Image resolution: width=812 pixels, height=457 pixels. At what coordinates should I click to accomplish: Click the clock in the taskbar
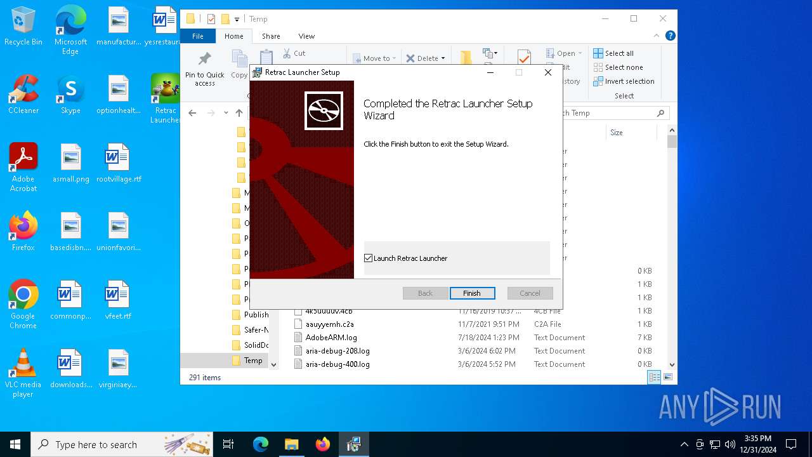pos(758,444)
